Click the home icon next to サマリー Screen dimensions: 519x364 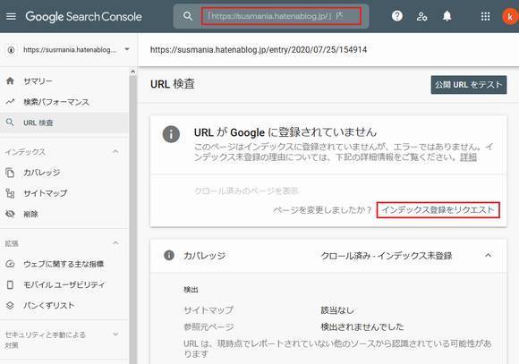(x=10, y=80)
